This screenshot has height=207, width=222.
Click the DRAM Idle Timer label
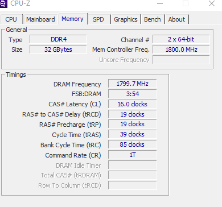click(79, 165)
